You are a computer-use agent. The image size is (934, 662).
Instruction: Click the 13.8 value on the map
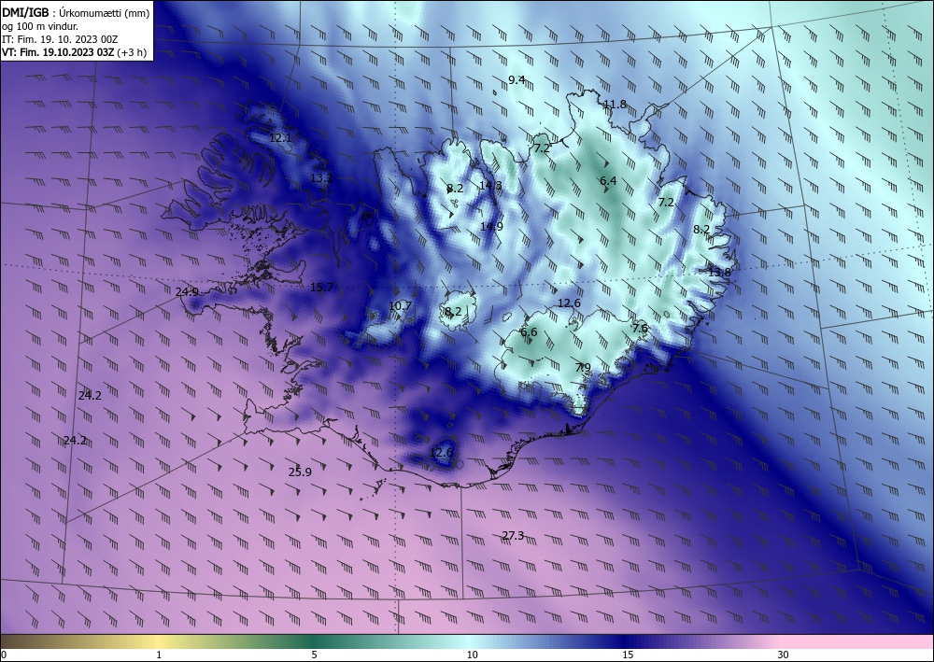(719, 272)
